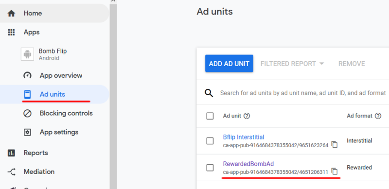Click the ADD AD UNIT button
The width and height of the screenshot is (389, 189).
pos(229,64)
